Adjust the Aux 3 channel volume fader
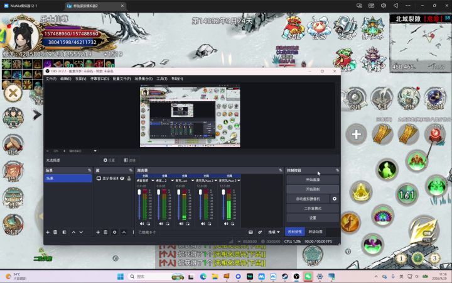This screenshot has width=452, height=283. [x=223, y=192]
